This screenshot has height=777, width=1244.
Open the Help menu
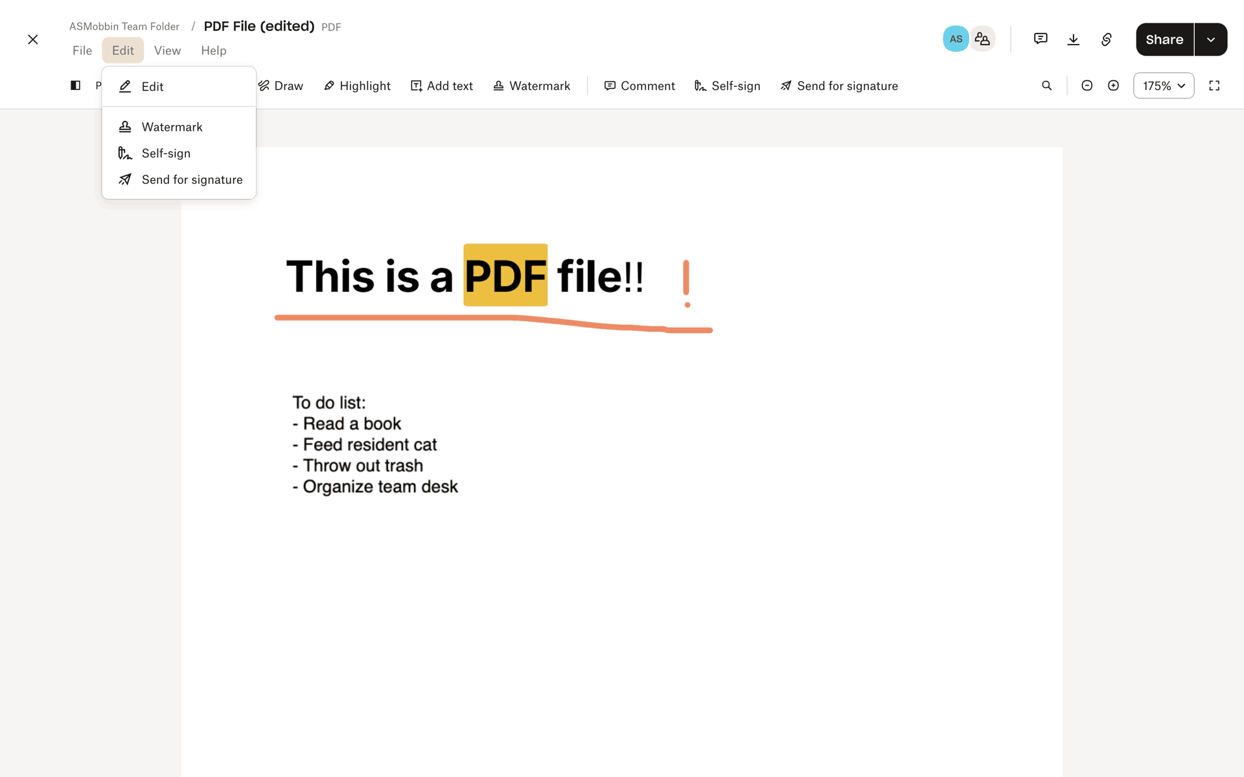pos(213,51)
